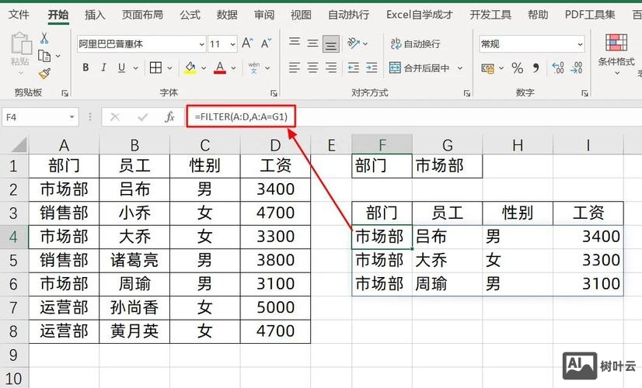Open the 文件 menu tab

[x=19, y=15]
